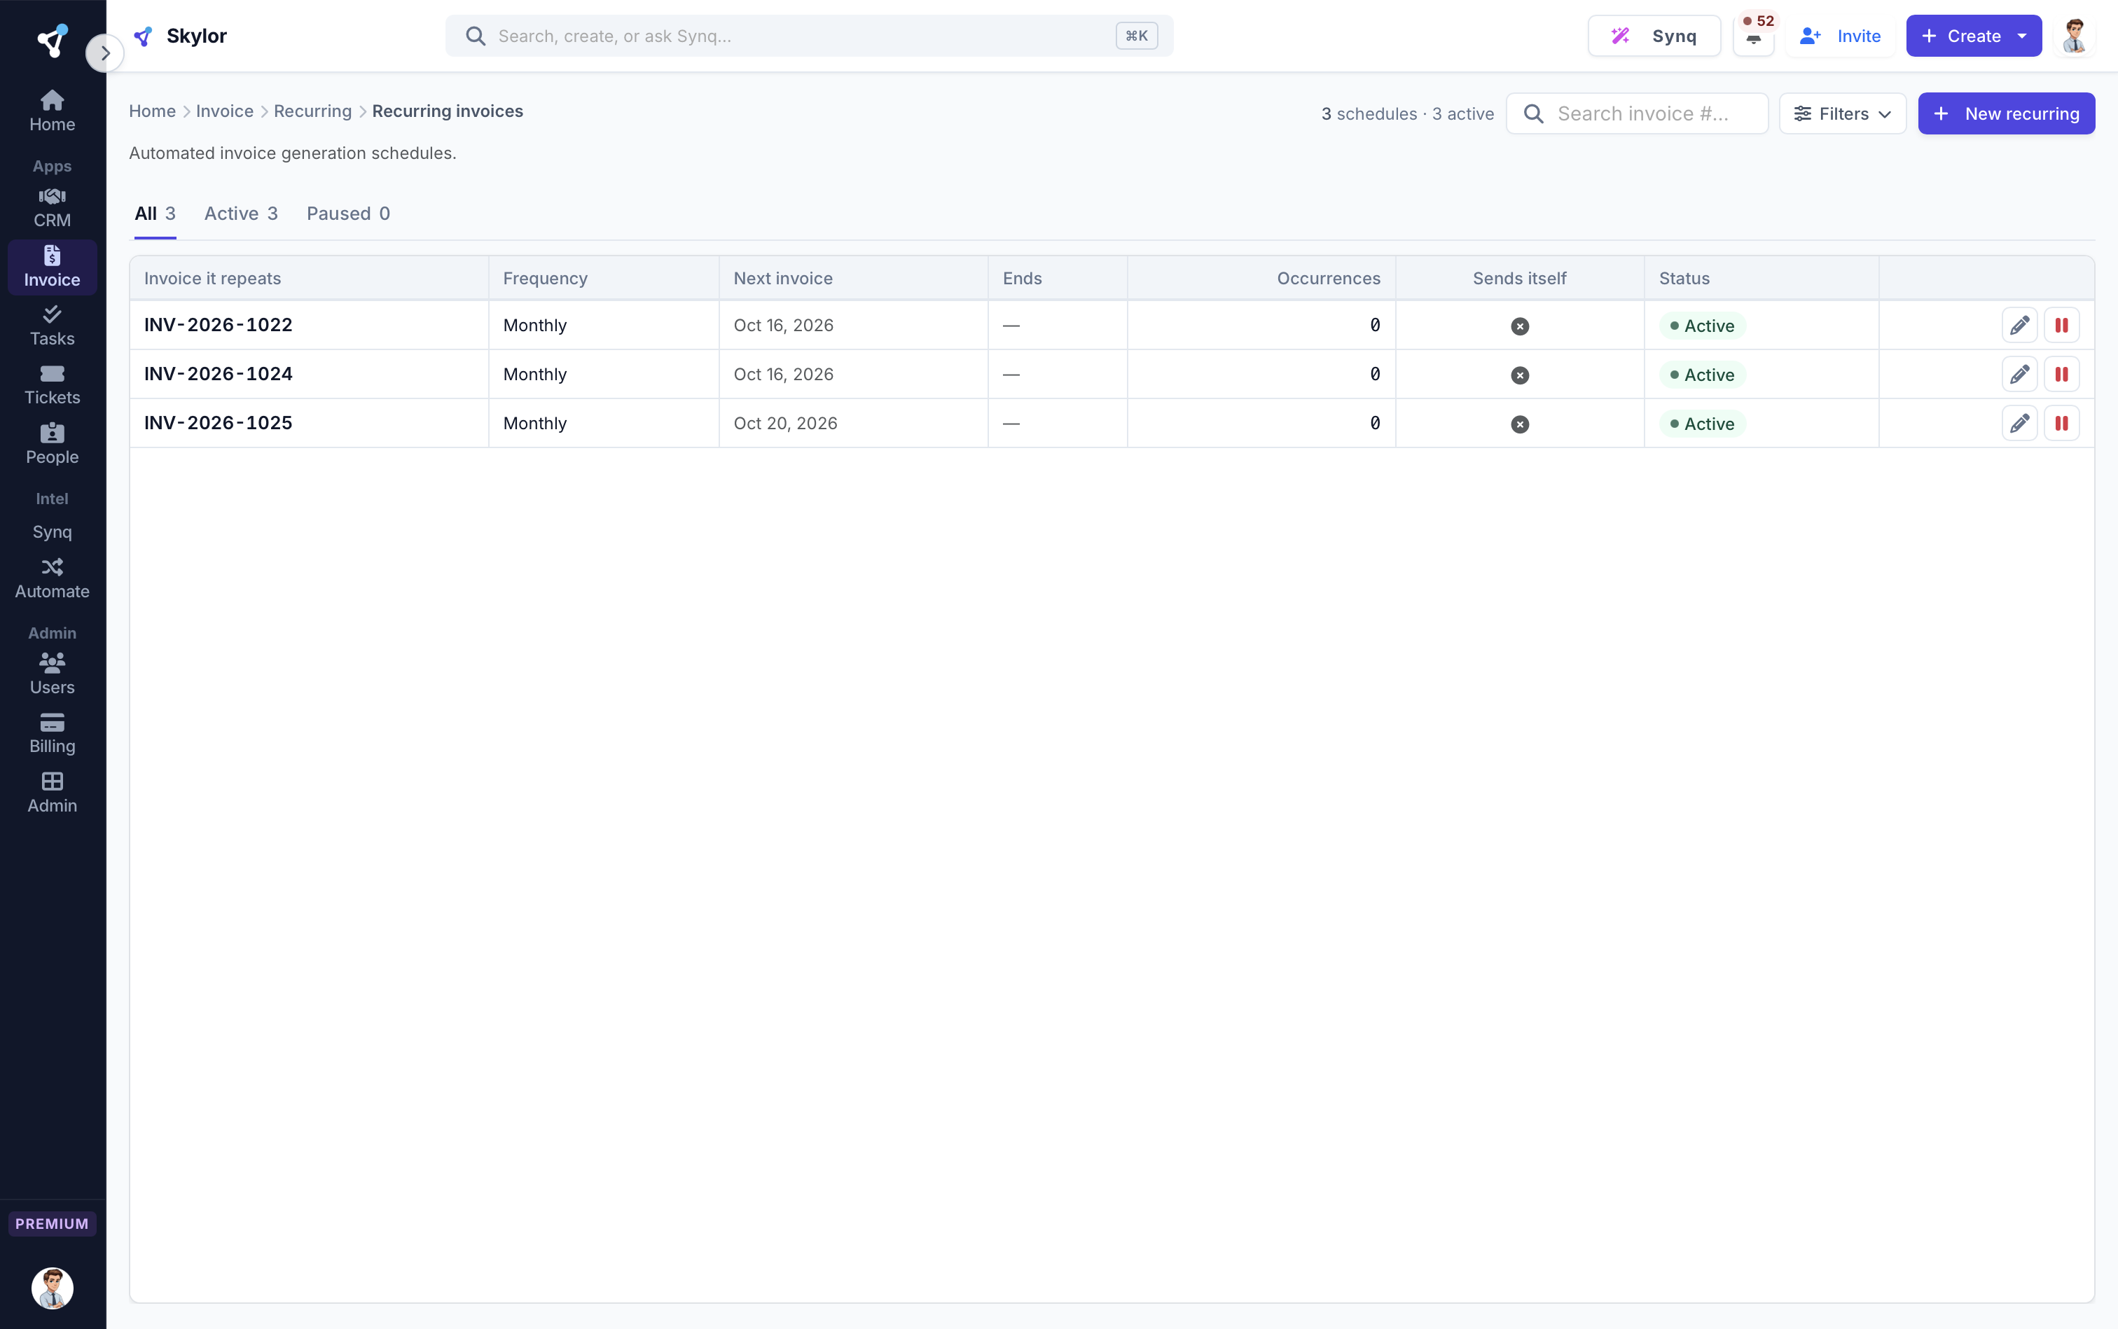Image resolution: width=2118 pixels, height=1329 pixels.
Task: Open Synq in the sidebar
Action: [x=52, y=531]
